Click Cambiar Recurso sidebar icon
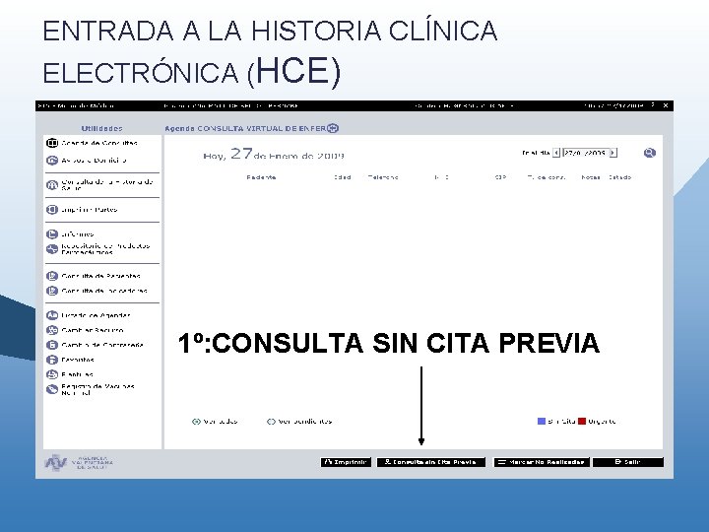The height and width of the screenshot is (532, 709). [x=52, y=330]
